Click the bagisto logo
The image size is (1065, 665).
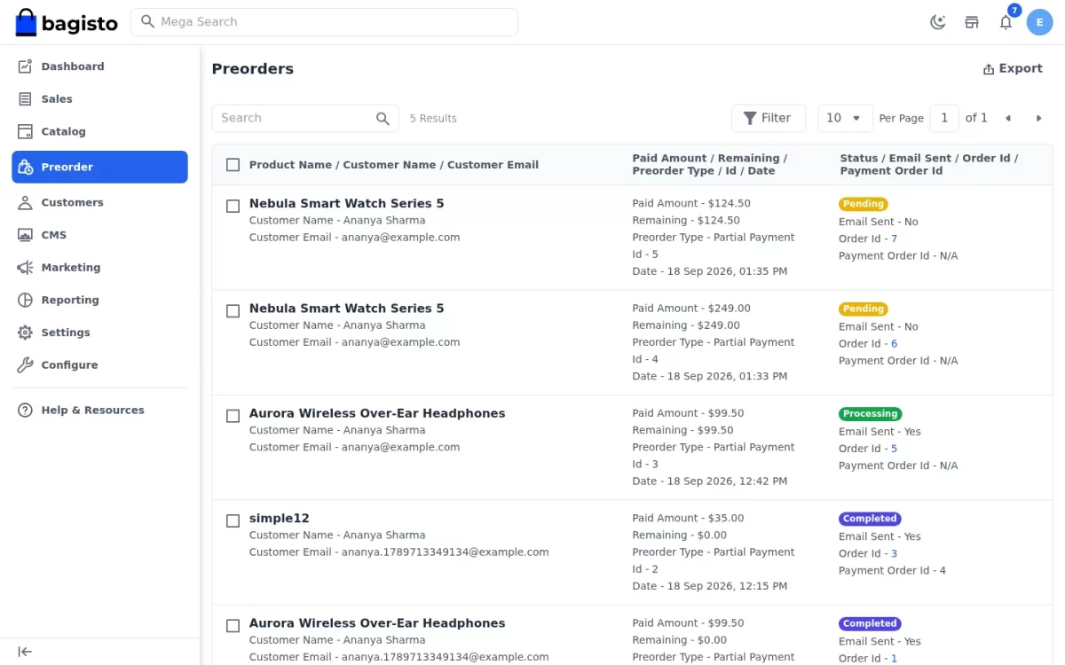tap(67, 22)
